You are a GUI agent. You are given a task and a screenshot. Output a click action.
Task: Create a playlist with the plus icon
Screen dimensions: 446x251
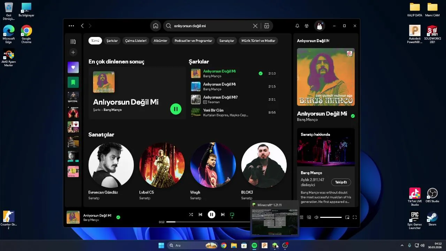73,52
